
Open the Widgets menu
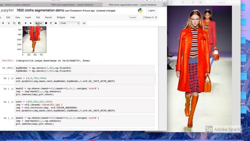[x=61, y=17]
